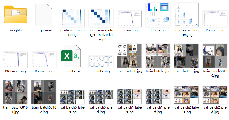Click the 'results.csv' file name
Screen dimensions: 229x120
tap(72, 71)
